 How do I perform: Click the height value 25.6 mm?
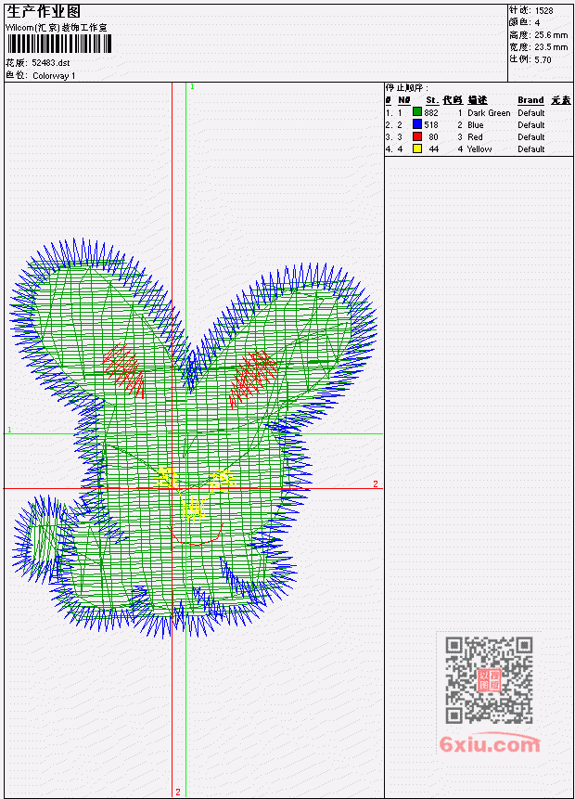(x=551, y=34)
